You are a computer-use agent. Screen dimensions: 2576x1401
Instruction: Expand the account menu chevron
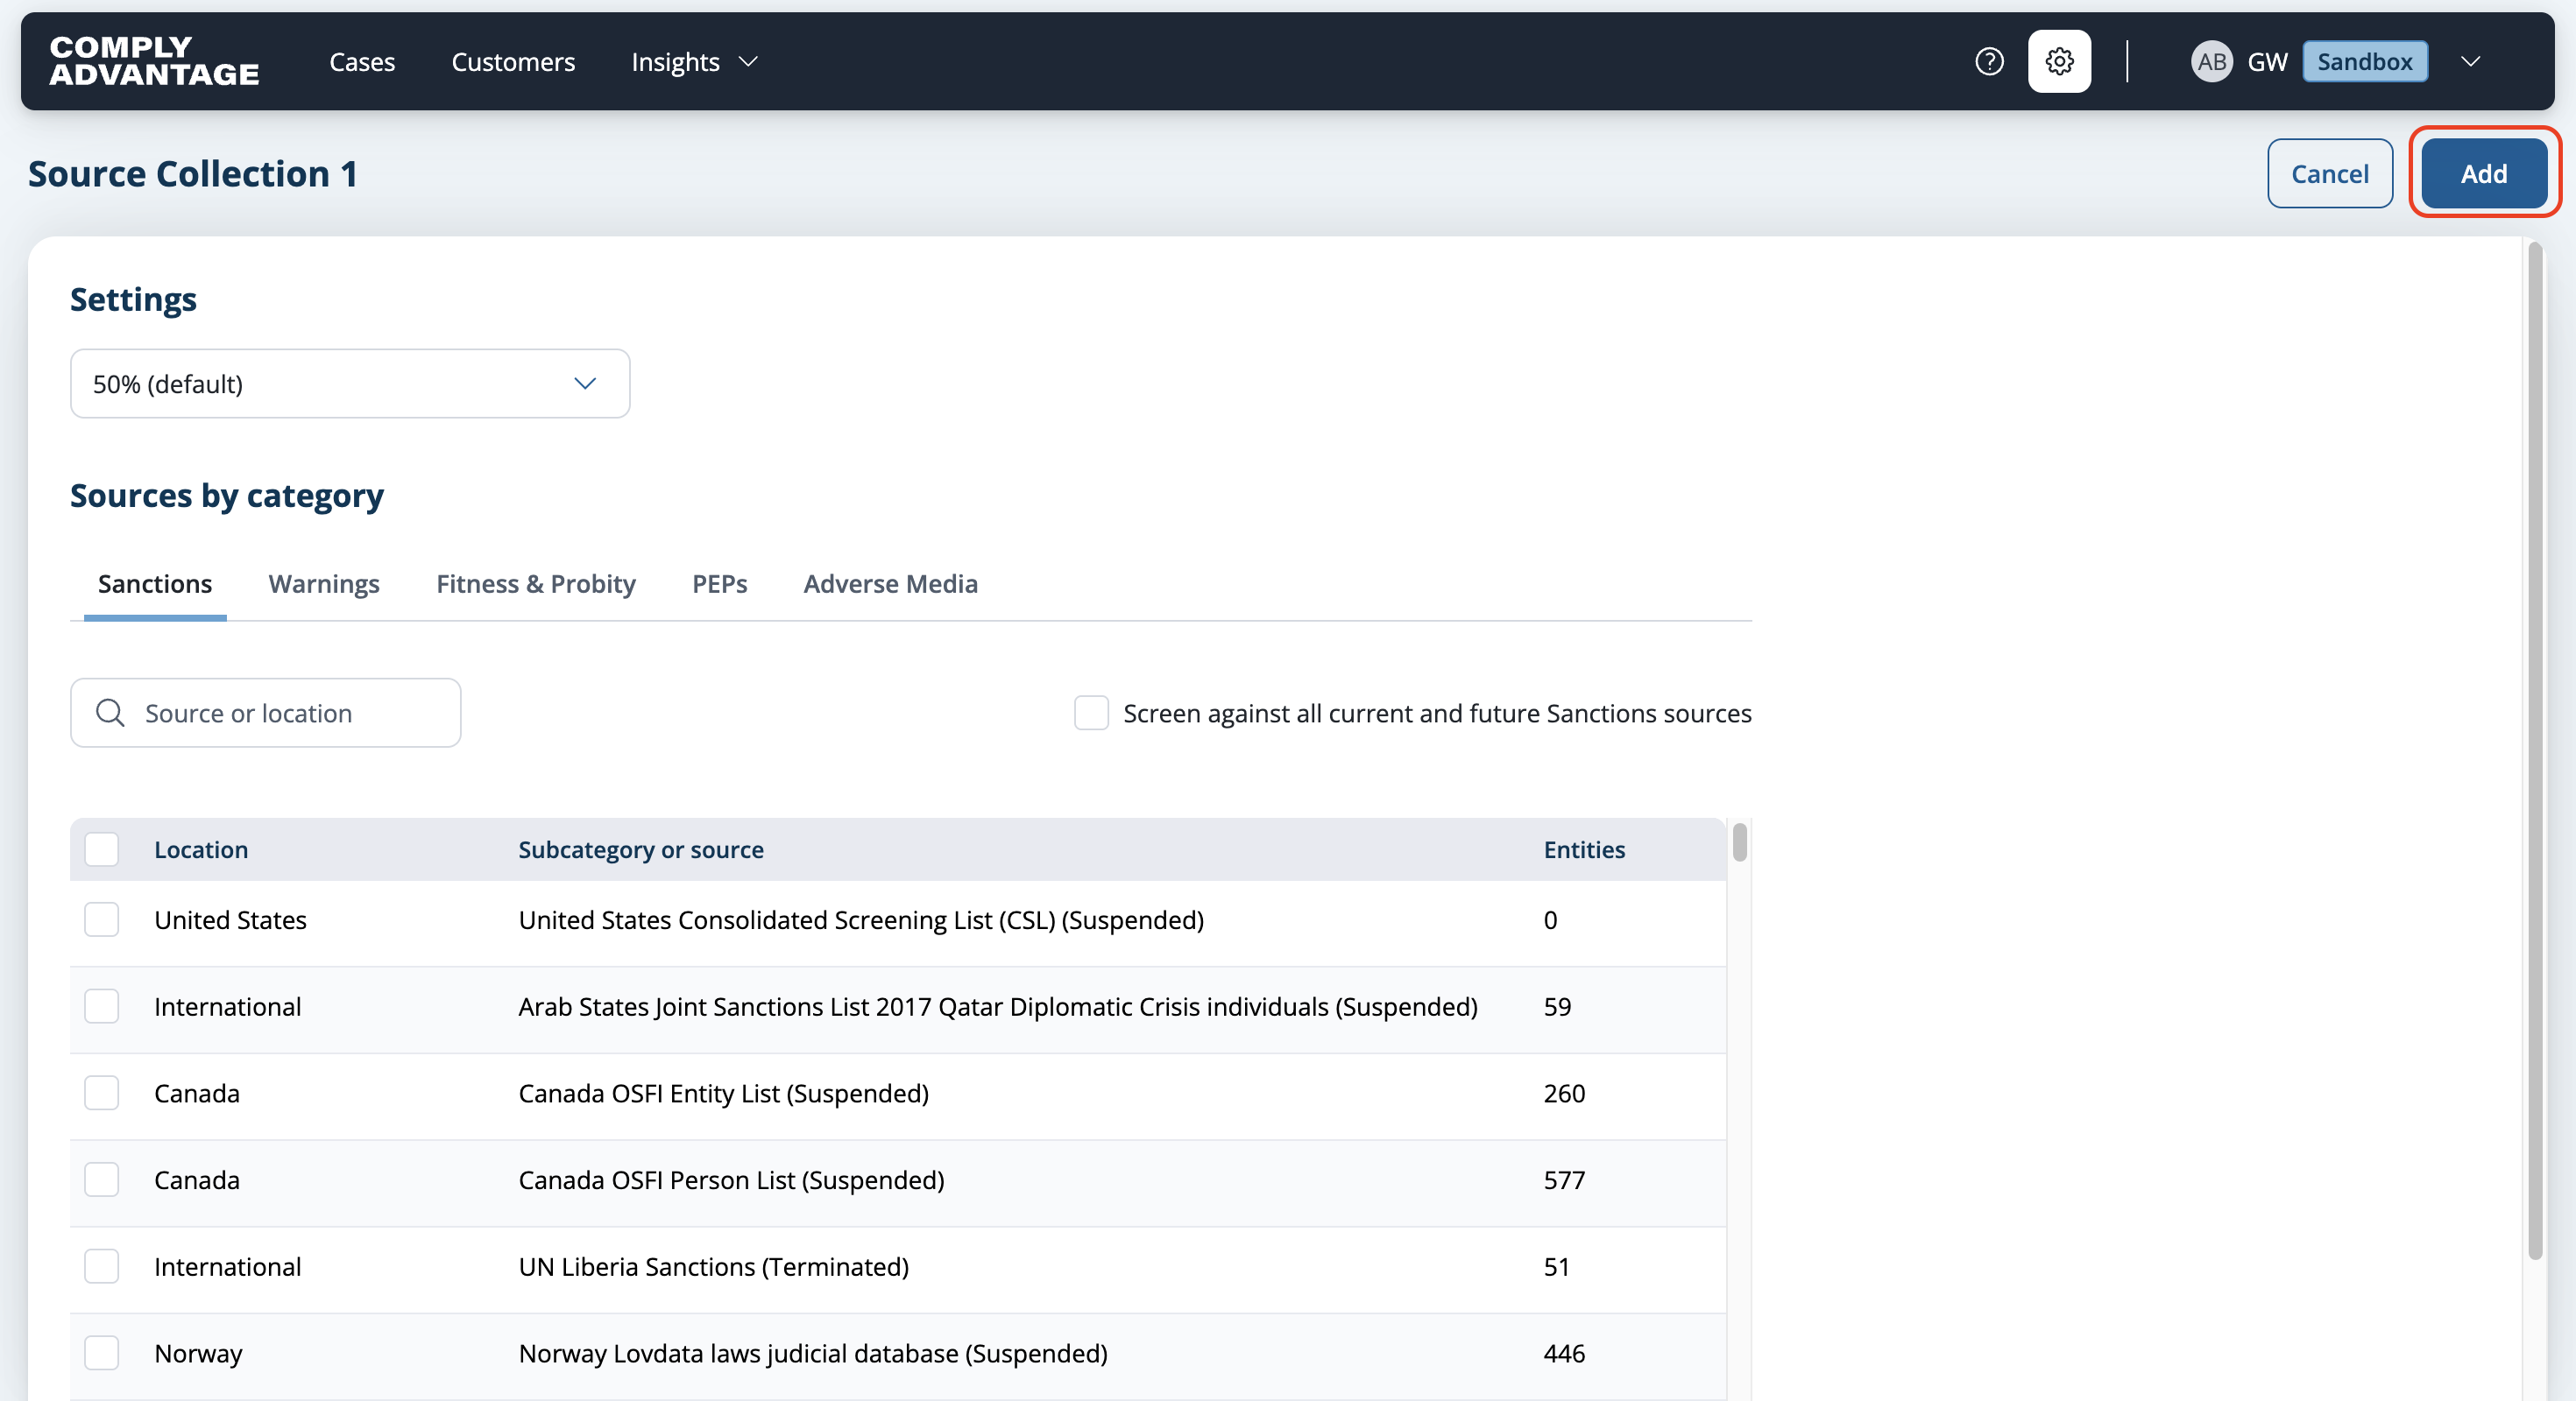click(x=2470, y=62)
